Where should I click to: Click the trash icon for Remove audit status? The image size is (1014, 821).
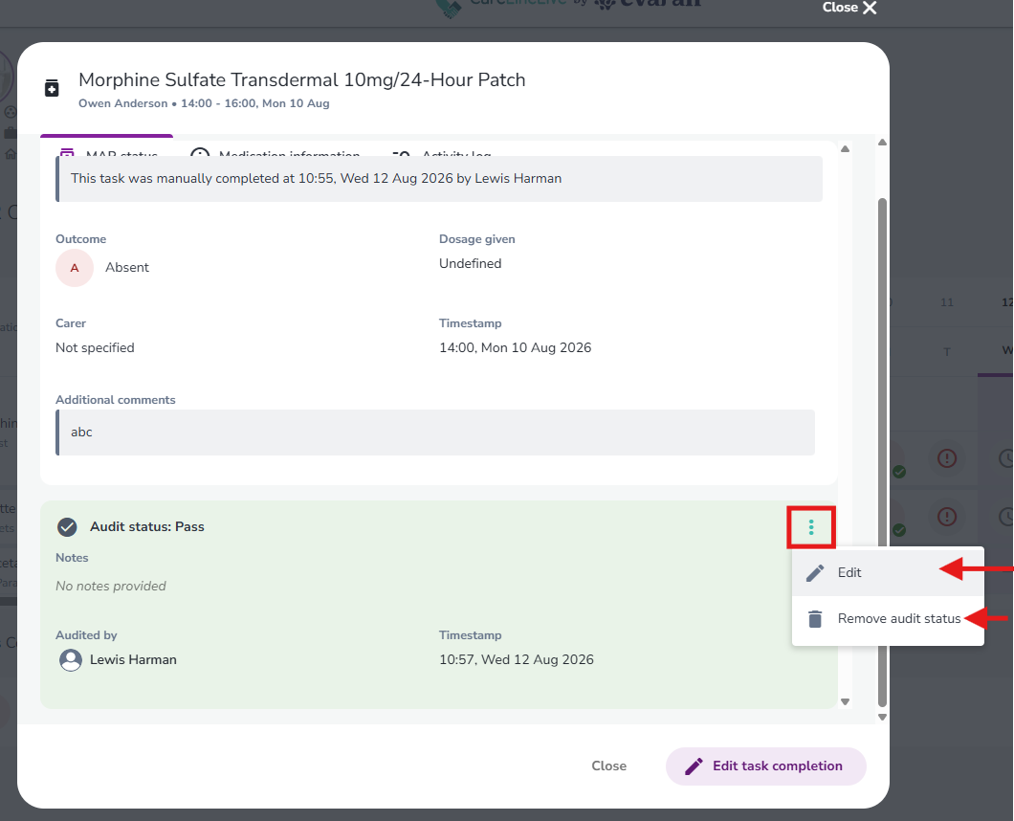(815, 619)
